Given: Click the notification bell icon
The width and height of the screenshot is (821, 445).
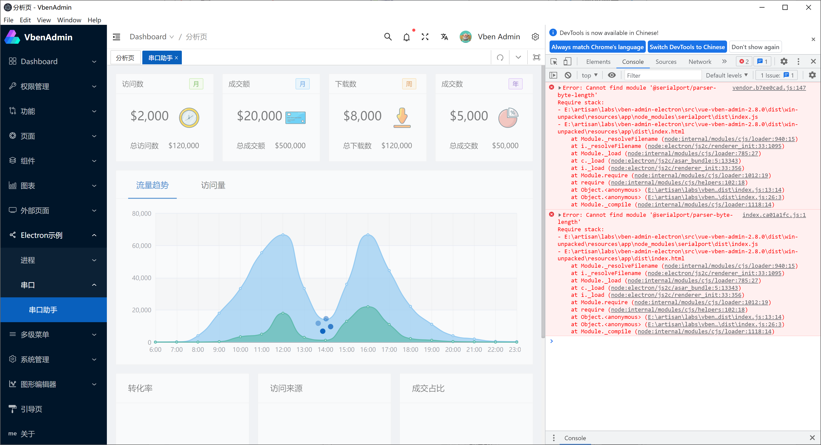Looking at the screenshot, I should pyautogui.click(x=406, y=37).
